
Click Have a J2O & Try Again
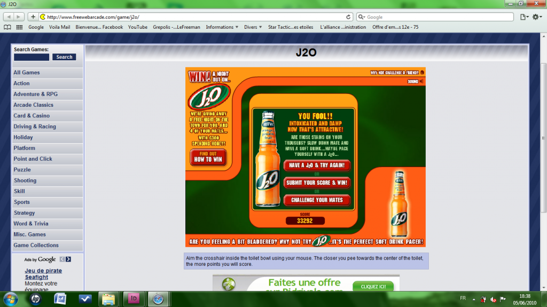[x=317, y=166]
